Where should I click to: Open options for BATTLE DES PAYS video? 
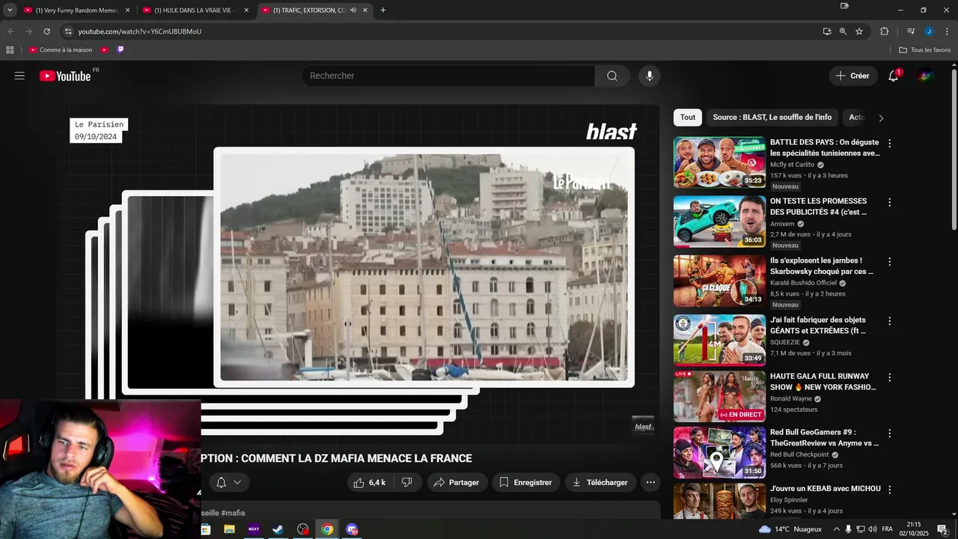pos(890,143)
